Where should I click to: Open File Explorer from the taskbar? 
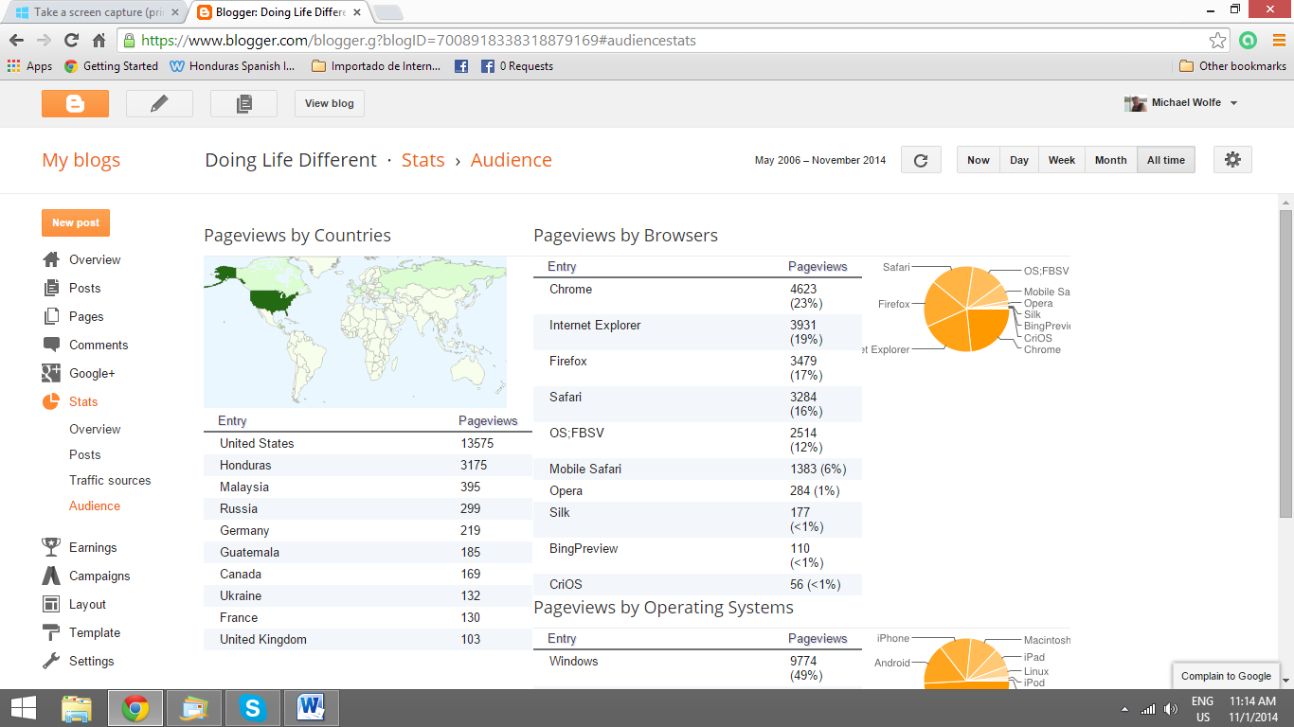click(77, 708)
